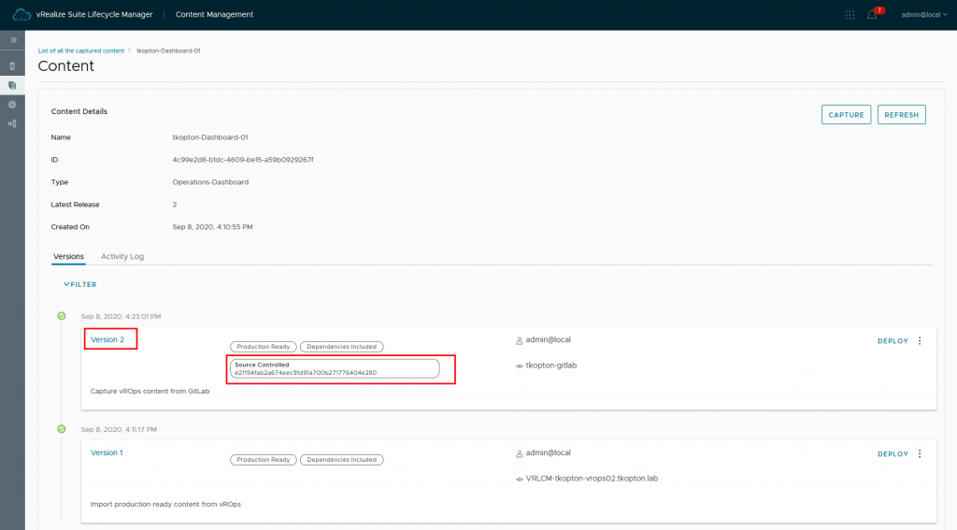Open the apps grid switcher

849,15
